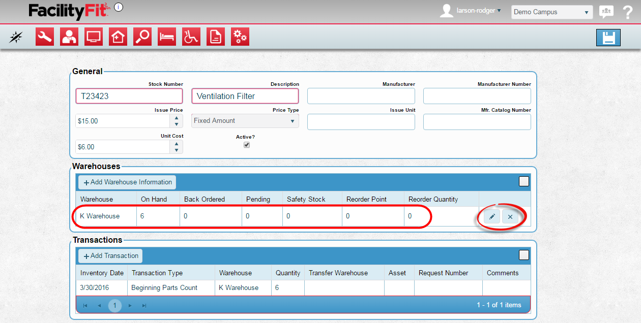Screen dimensions: 641x323
Task: Delete K Warehouse row with X icon
Action: [510, 217]
